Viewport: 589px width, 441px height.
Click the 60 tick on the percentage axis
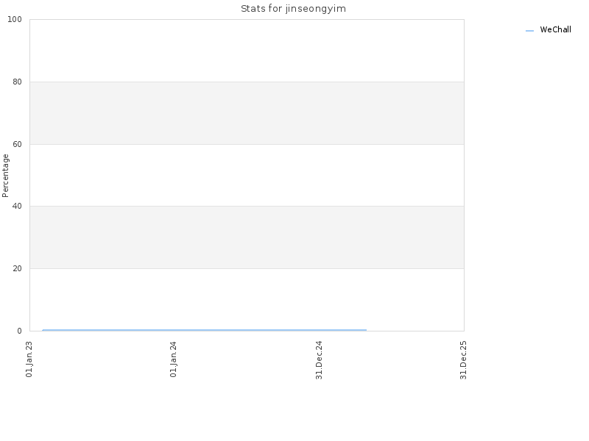click(x=17, y=144)
